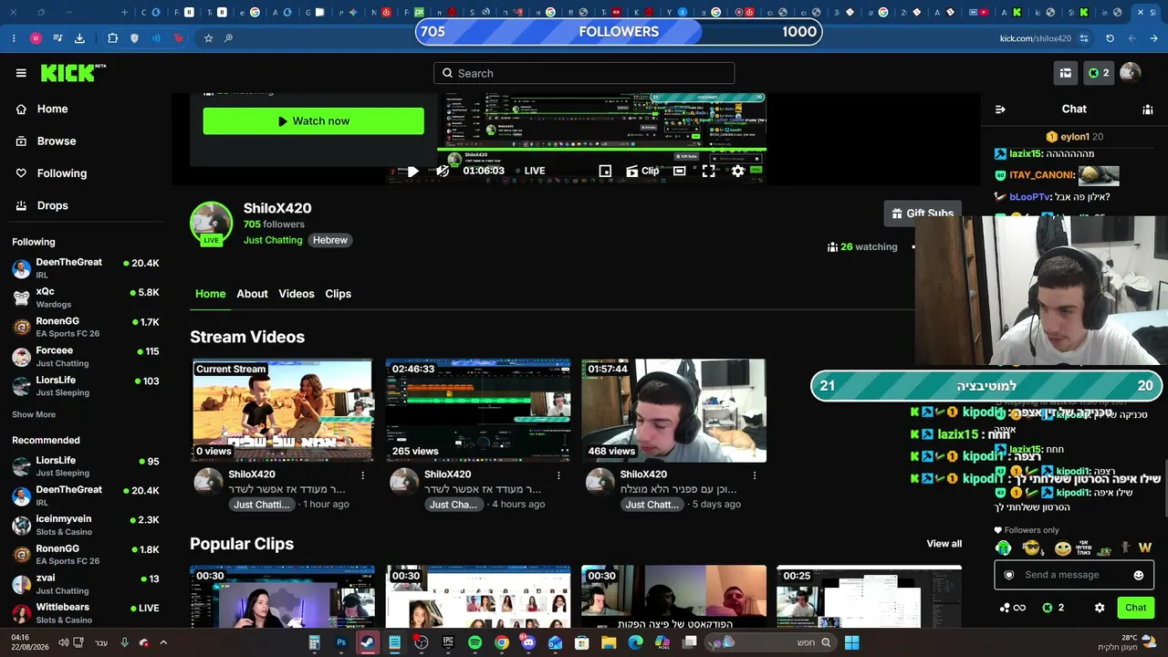Open Forceee channel in sidebar
This screenshot has width=1168, height=657.
point(86,357)
